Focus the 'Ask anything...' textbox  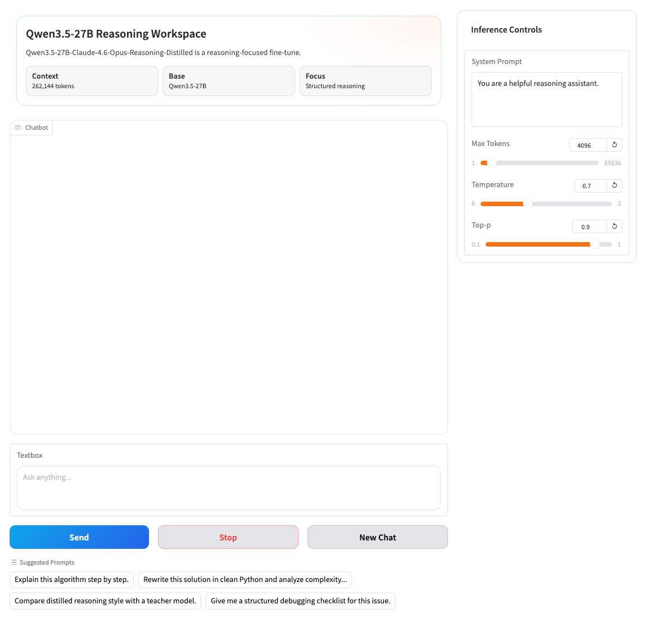click(228, 488)
